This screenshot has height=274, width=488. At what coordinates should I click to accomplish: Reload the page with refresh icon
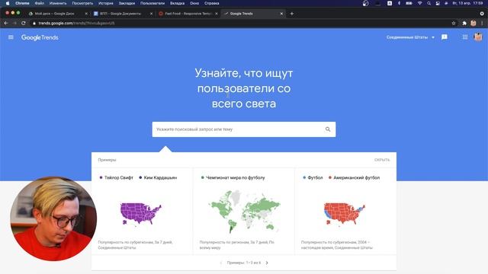click(24, 23)
